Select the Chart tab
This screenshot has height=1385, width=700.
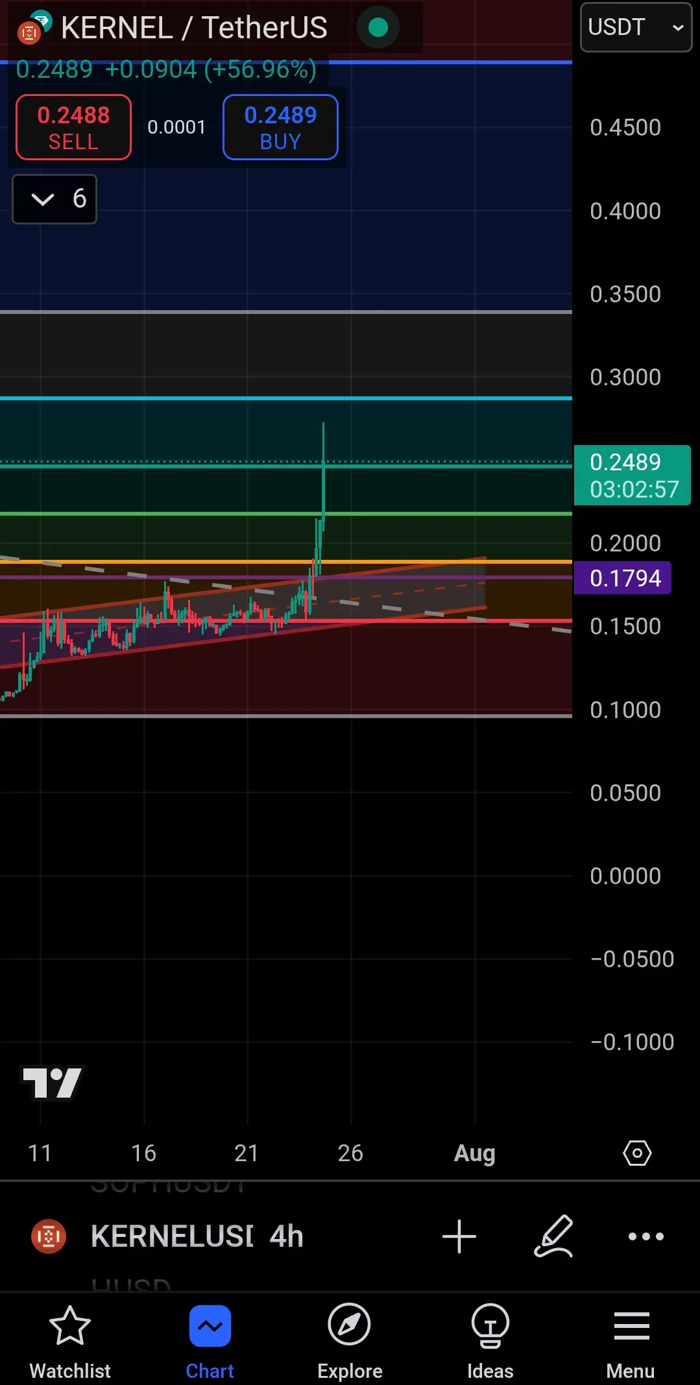pos(210,1342)
